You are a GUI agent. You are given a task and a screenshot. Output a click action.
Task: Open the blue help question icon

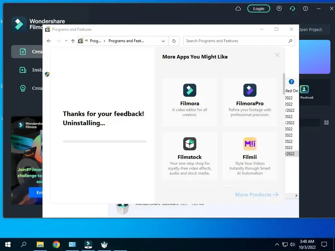click(291, 81)
